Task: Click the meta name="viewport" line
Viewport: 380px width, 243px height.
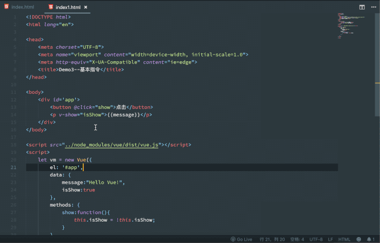Action: coord(143,55)
